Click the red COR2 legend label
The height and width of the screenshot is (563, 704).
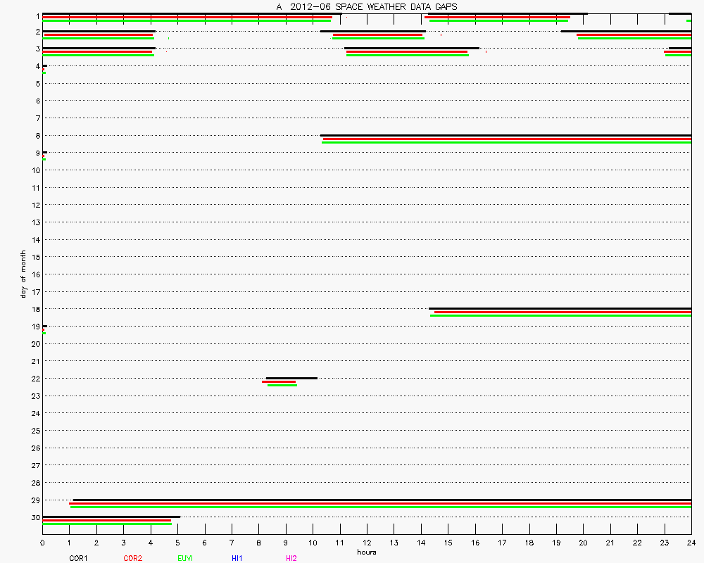[x=132, y=558]
